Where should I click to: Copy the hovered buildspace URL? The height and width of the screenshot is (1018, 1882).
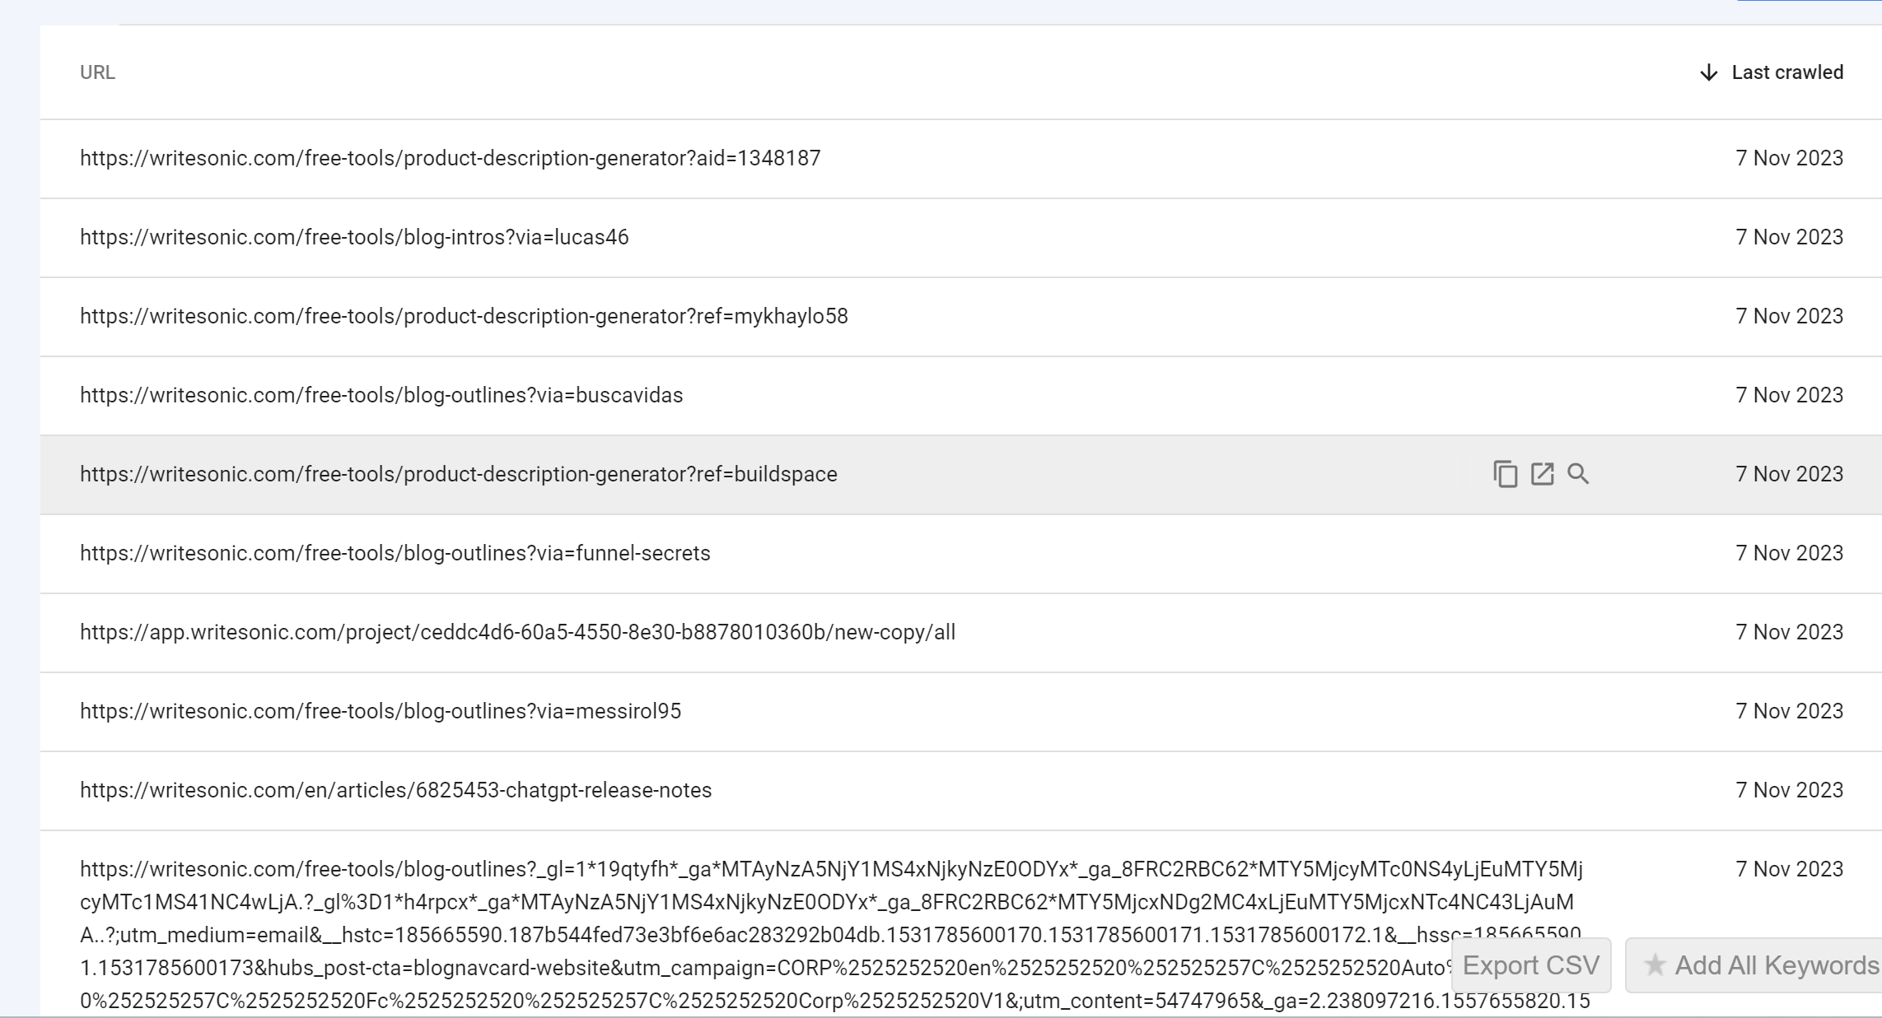click(1505, 474)
